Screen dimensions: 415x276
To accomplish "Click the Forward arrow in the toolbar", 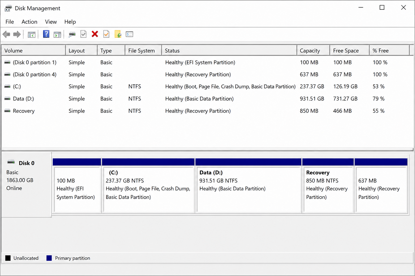I will pos(17,34).
